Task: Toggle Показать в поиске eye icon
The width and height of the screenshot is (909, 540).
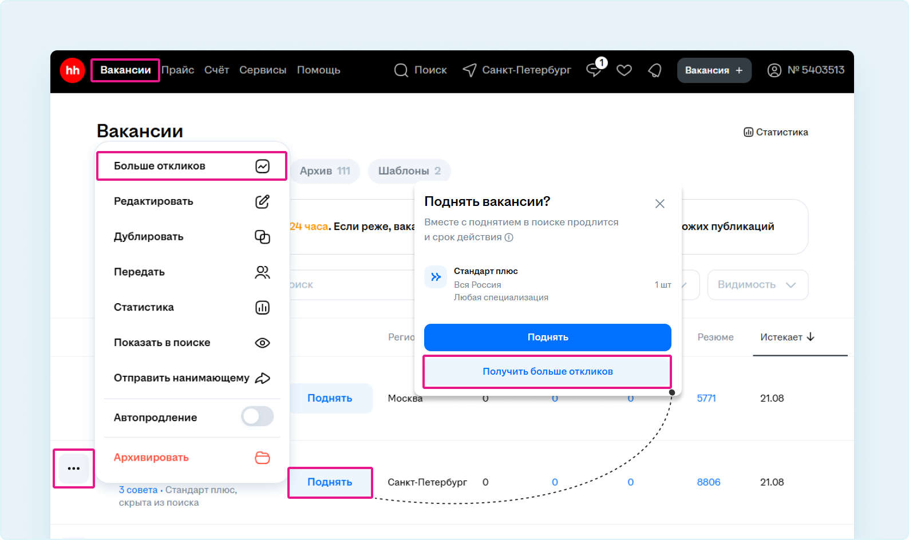Action: click(262, 343)
